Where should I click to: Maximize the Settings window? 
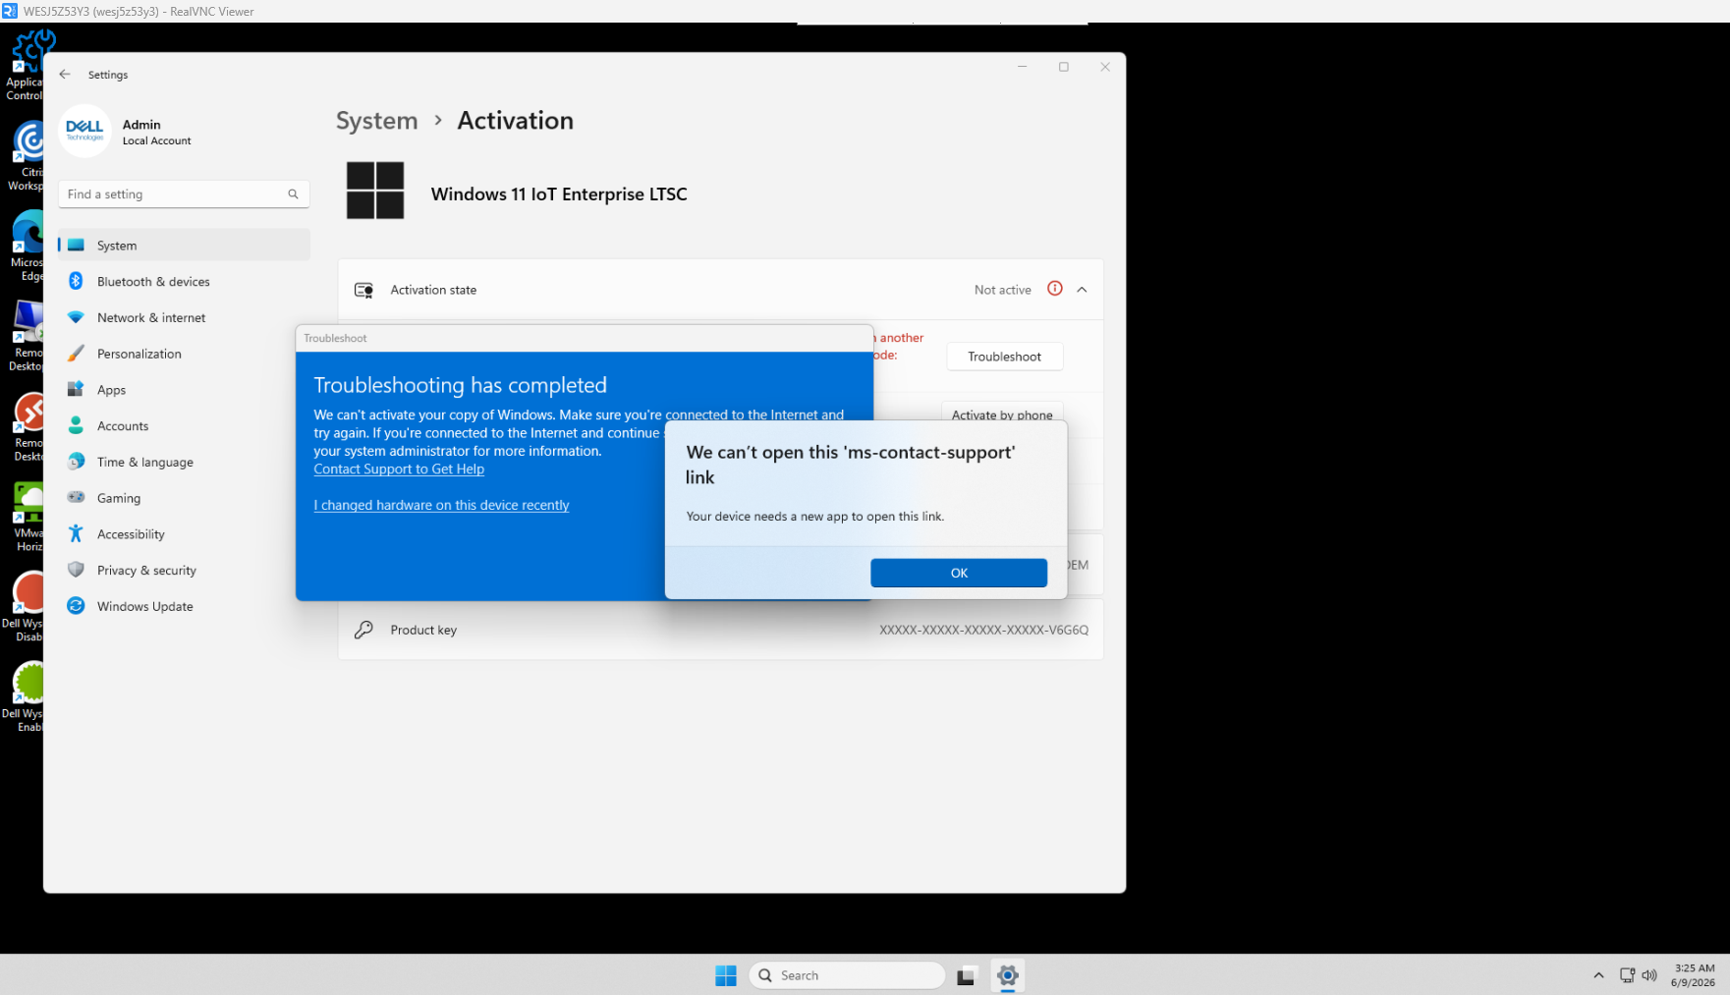tap(1063, 67)
